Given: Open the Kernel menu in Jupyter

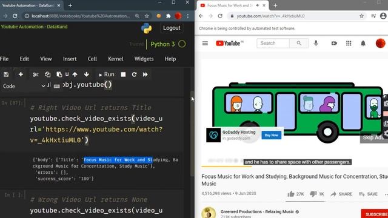Looking at the screenshot, I should (116, 59).
